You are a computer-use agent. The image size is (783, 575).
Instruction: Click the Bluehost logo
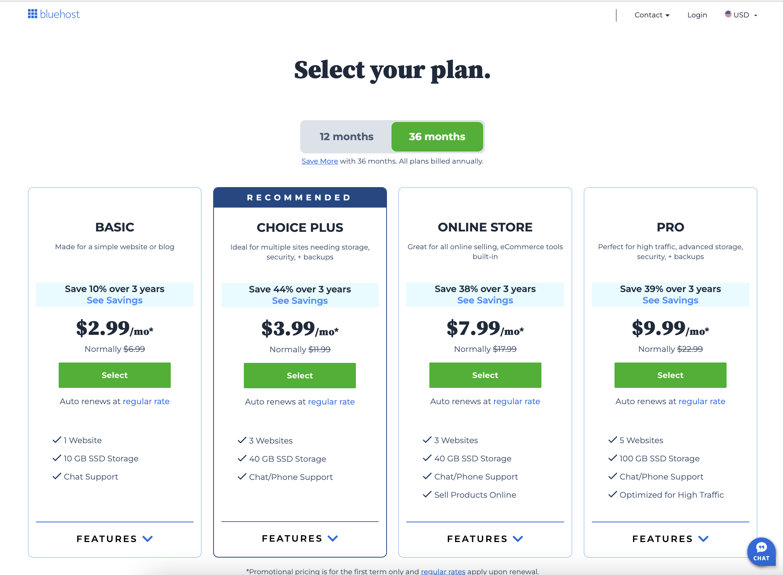point(54,14)
